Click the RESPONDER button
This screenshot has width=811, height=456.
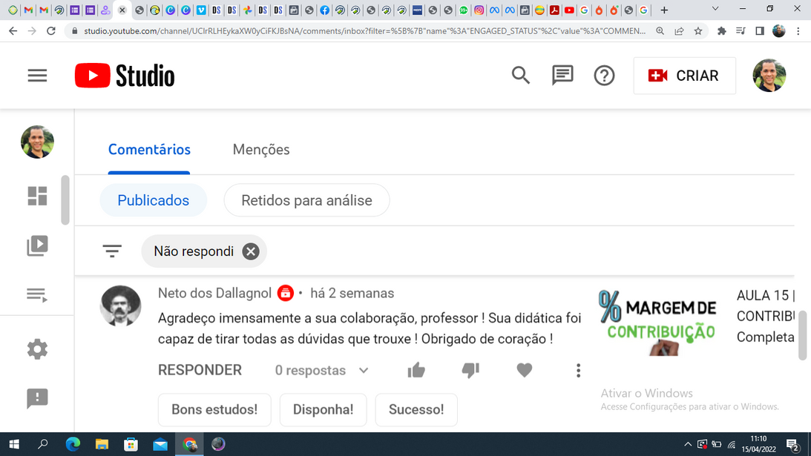(x=200, y=370)
